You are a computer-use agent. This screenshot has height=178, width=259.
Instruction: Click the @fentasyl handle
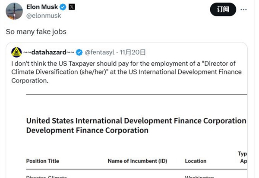(101, 52)
